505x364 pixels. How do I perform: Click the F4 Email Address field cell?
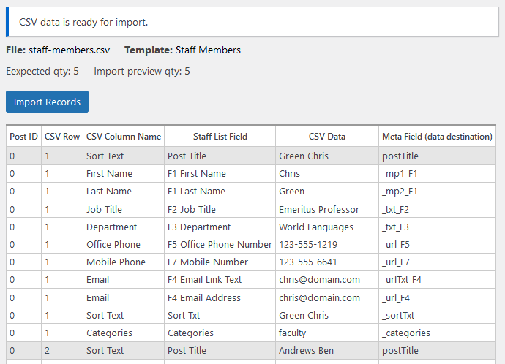point(203,297)
